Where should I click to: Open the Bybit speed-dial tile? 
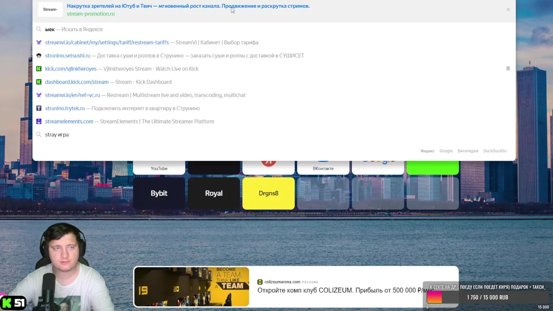coord(159,194)
